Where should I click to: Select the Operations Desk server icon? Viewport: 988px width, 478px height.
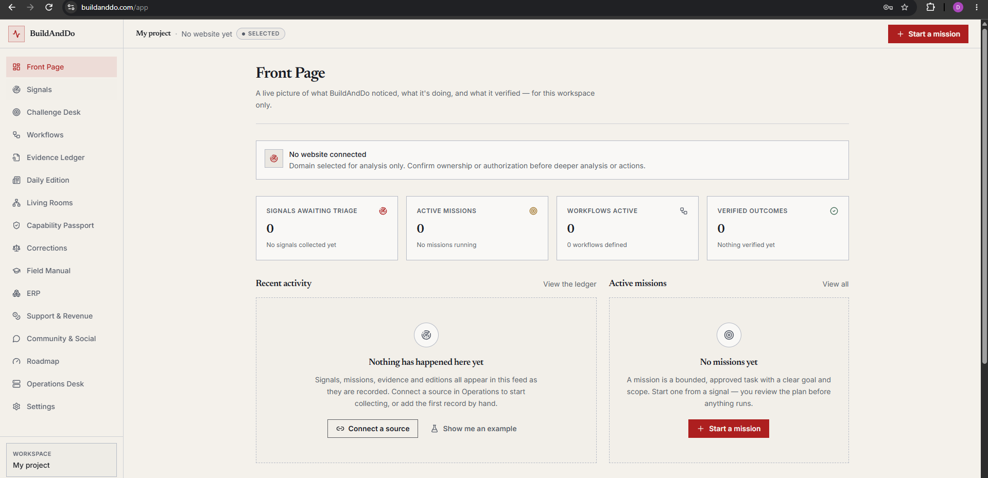16,384
